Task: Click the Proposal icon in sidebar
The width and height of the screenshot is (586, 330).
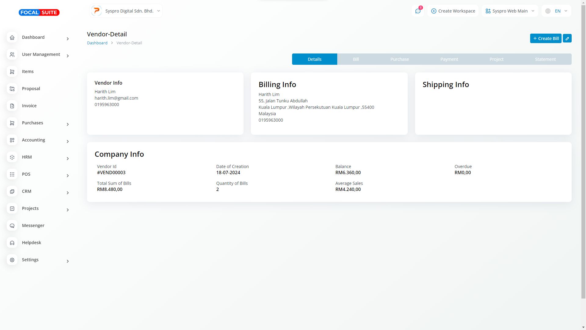Action: (12, 89)
